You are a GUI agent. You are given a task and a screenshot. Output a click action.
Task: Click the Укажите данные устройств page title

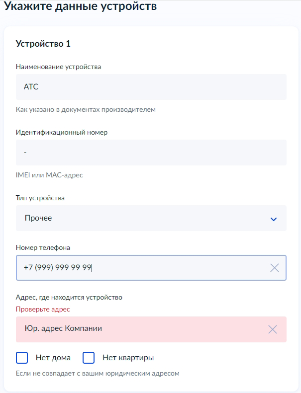tap(80, 6)
